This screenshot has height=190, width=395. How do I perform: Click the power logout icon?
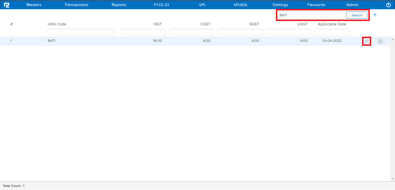point(388,5)
